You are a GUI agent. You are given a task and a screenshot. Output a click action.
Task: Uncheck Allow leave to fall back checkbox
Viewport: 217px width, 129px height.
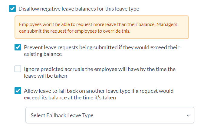pos(18,91)
